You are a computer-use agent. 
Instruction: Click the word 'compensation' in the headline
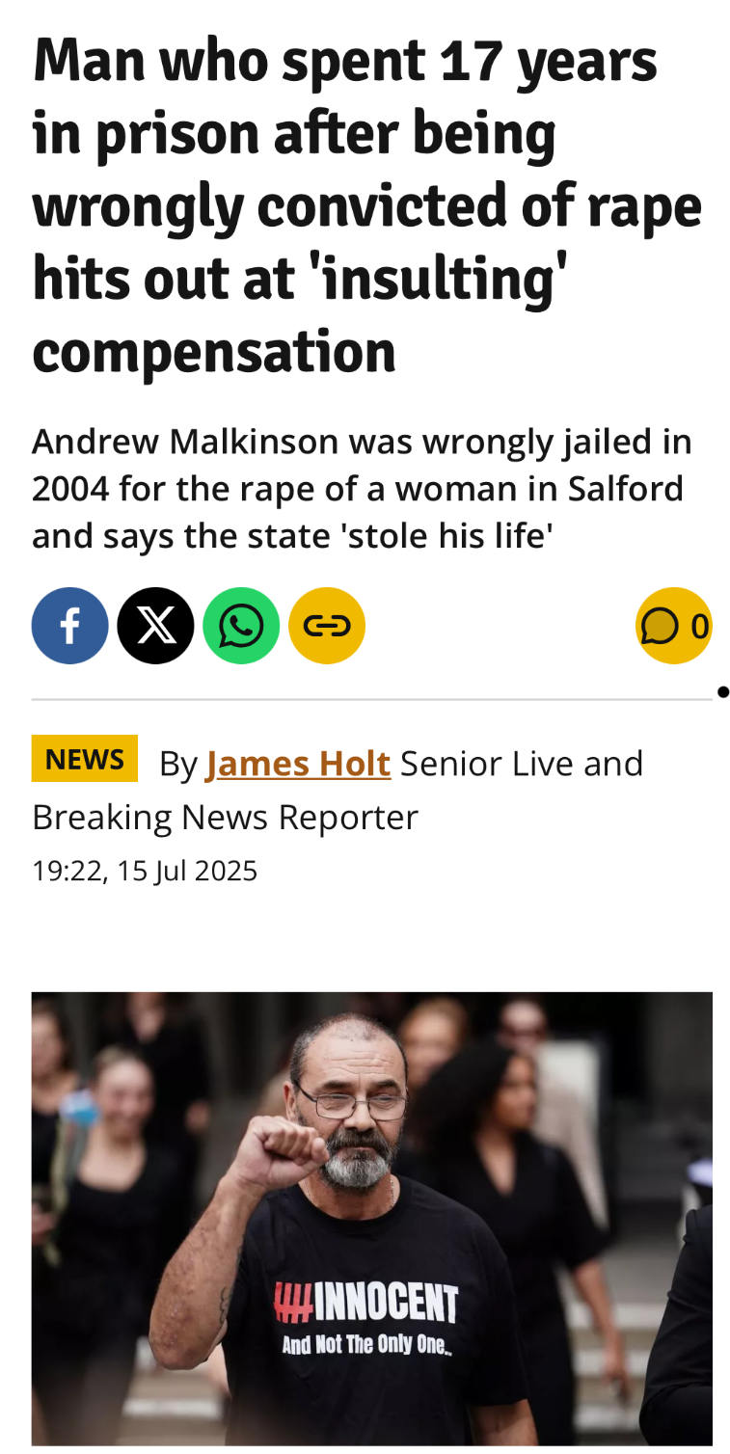[x=214, y=352]
